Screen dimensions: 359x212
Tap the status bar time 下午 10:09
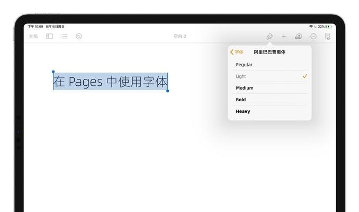point(35,26)
